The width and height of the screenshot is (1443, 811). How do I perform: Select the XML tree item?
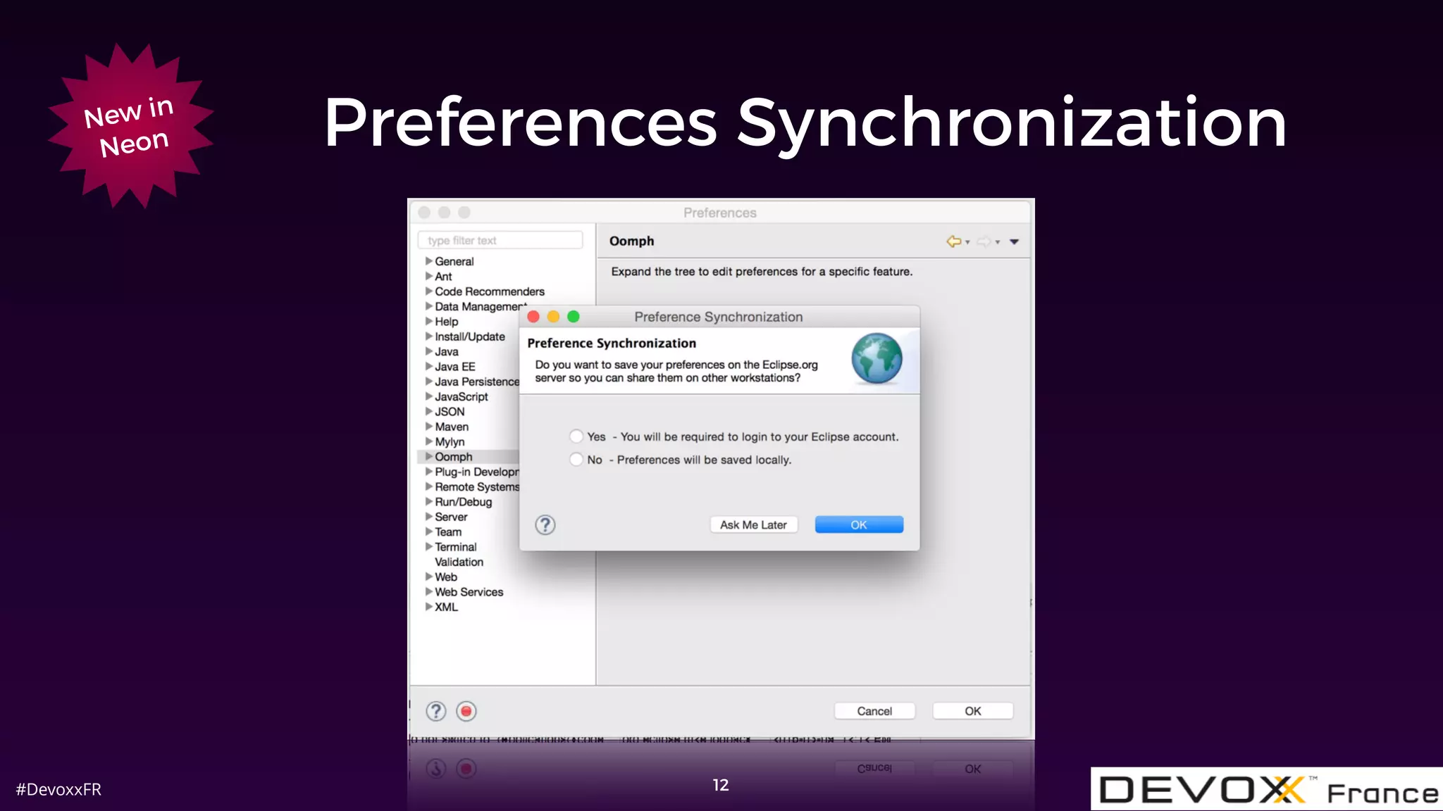pyautogui.click(x=446, y=607)
